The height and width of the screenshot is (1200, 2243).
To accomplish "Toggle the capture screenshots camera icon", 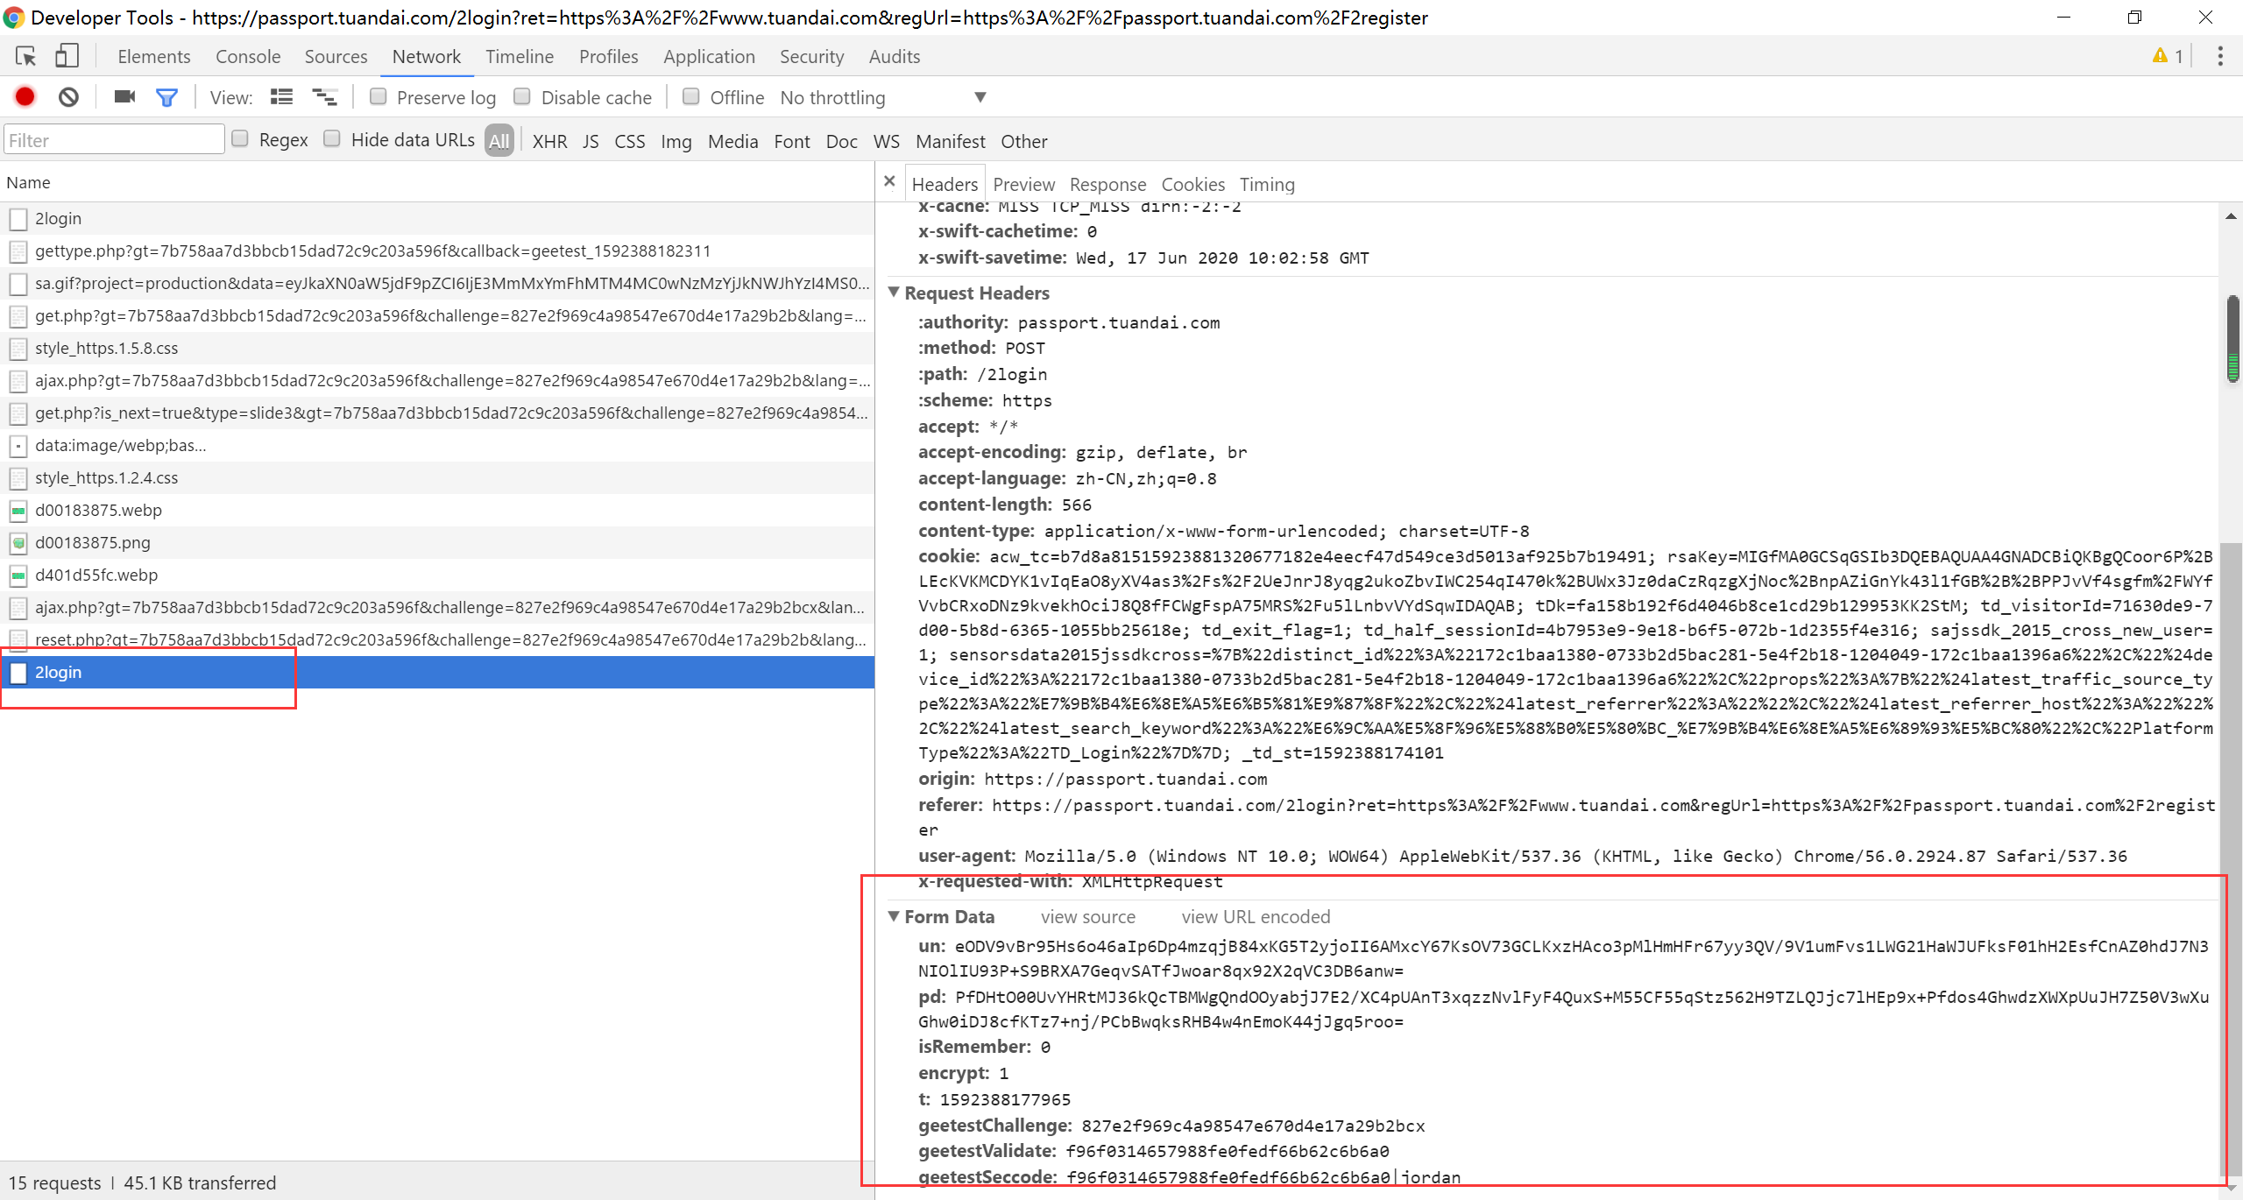I will (x=124, y=97).
